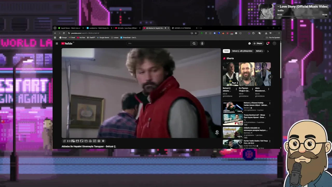Switch to the 'multiple.live' browser tab
The width and height of the screenshot is (332, 187).
(99, 28)
